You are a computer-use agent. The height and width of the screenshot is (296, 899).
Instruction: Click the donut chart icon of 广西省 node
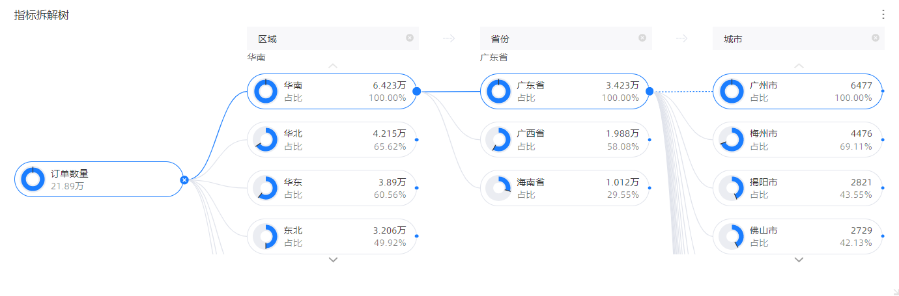pyautogui.click(x=498, y=140)
